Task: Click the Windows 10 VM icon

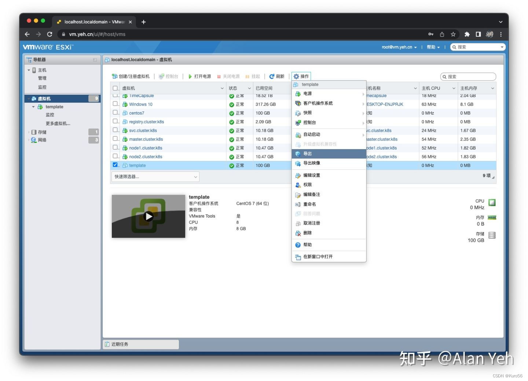Action: tap(125, 104)
